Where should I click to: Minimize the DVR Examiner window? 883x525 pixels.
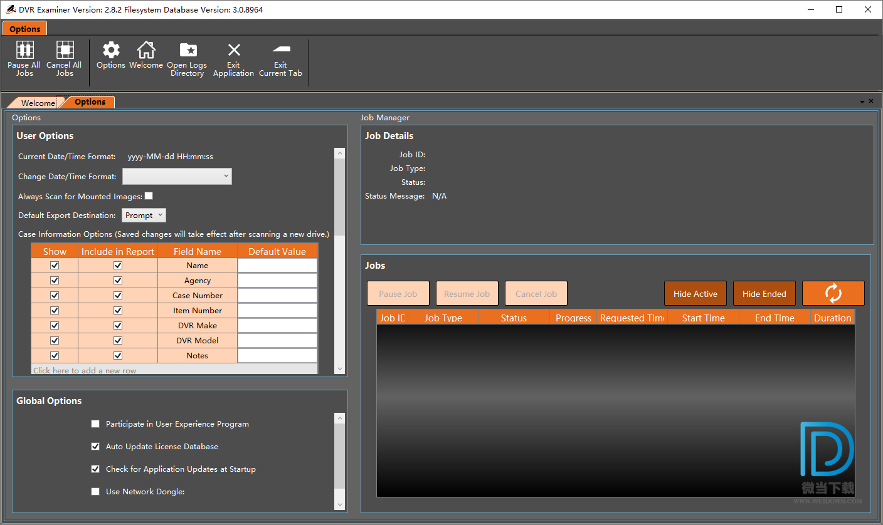[x=810, y=9]
